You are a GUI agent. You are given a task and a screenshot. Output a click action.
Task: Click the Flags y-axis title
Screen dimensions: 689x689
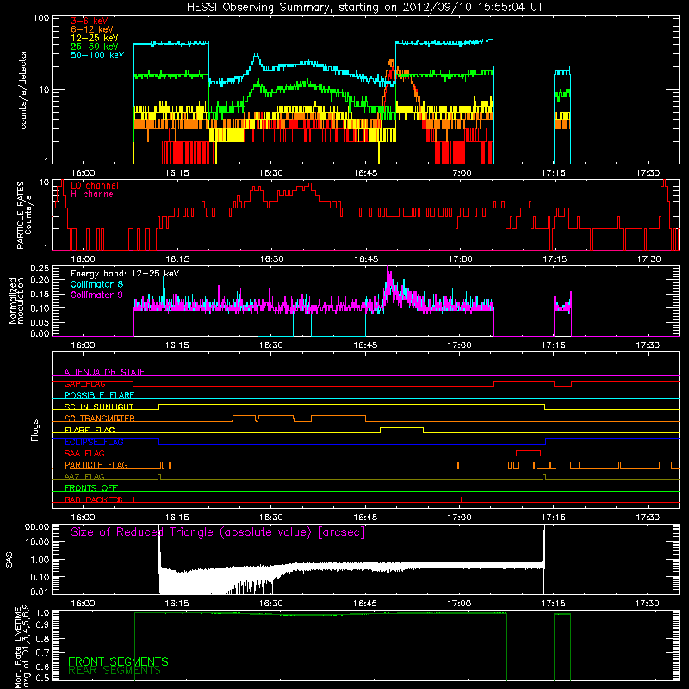coord(35,430)
